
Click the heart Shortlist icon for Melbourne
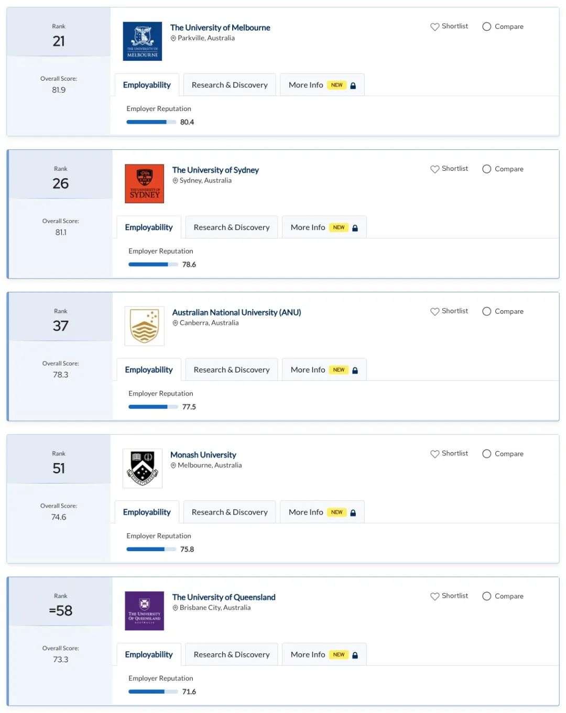[434, 27]
